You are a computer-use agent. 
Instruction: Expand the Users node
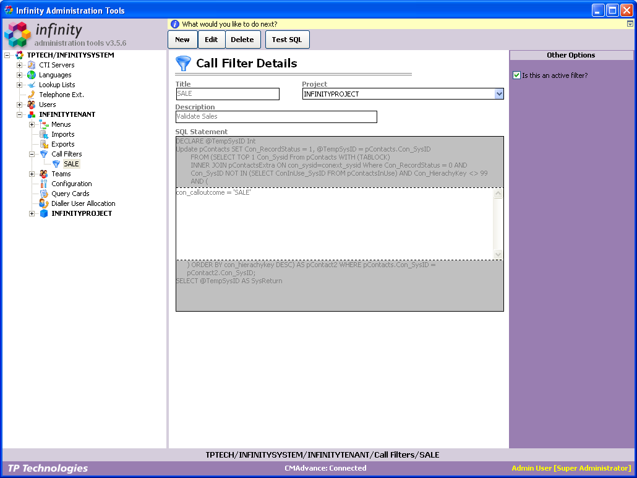tap(19, 105)
